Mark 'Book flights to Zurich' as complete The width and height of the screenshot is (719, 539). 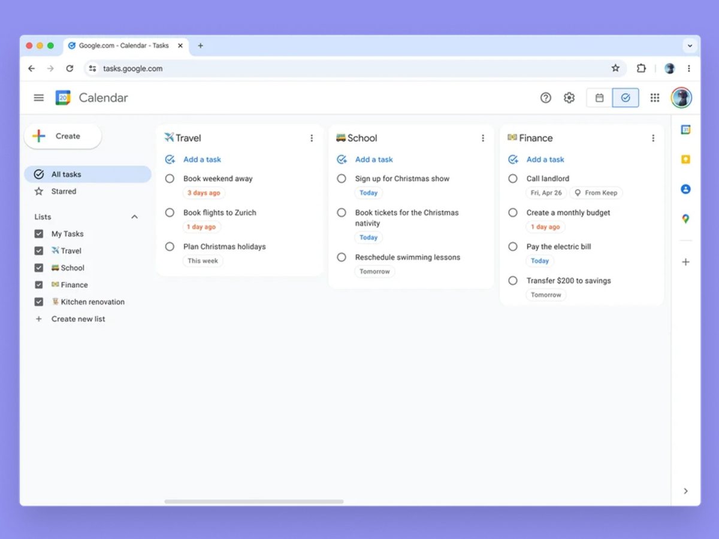170,213
